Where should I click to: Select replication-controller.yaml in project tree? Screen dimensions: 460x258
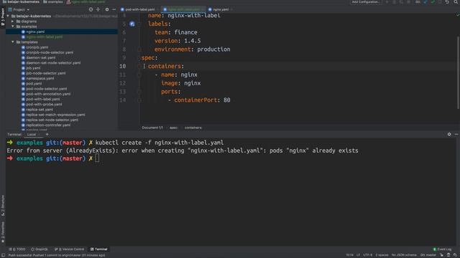[48, 125]
